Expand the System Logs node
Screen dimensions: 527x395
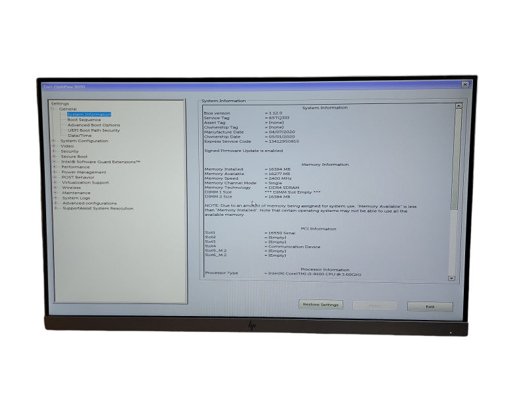(x=55, y=198)
